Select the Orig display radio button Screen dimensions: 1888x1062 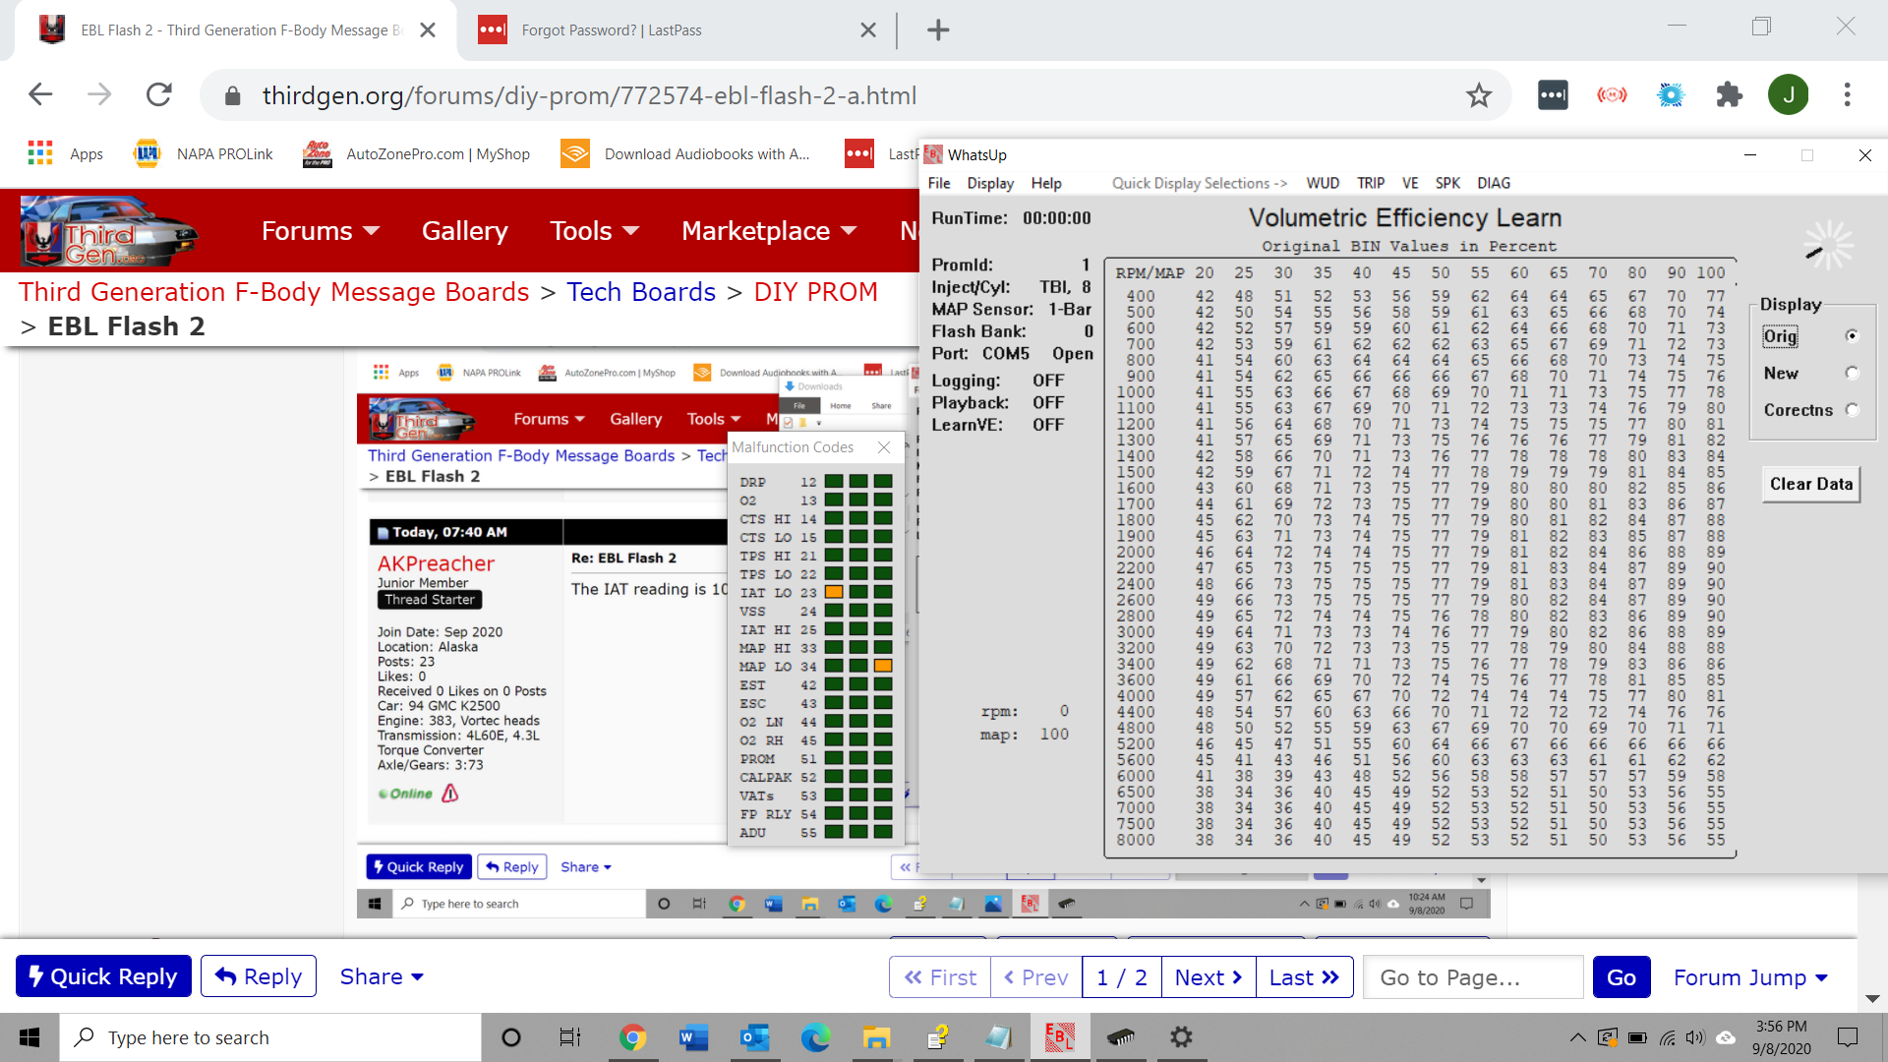coord(1852,336)
